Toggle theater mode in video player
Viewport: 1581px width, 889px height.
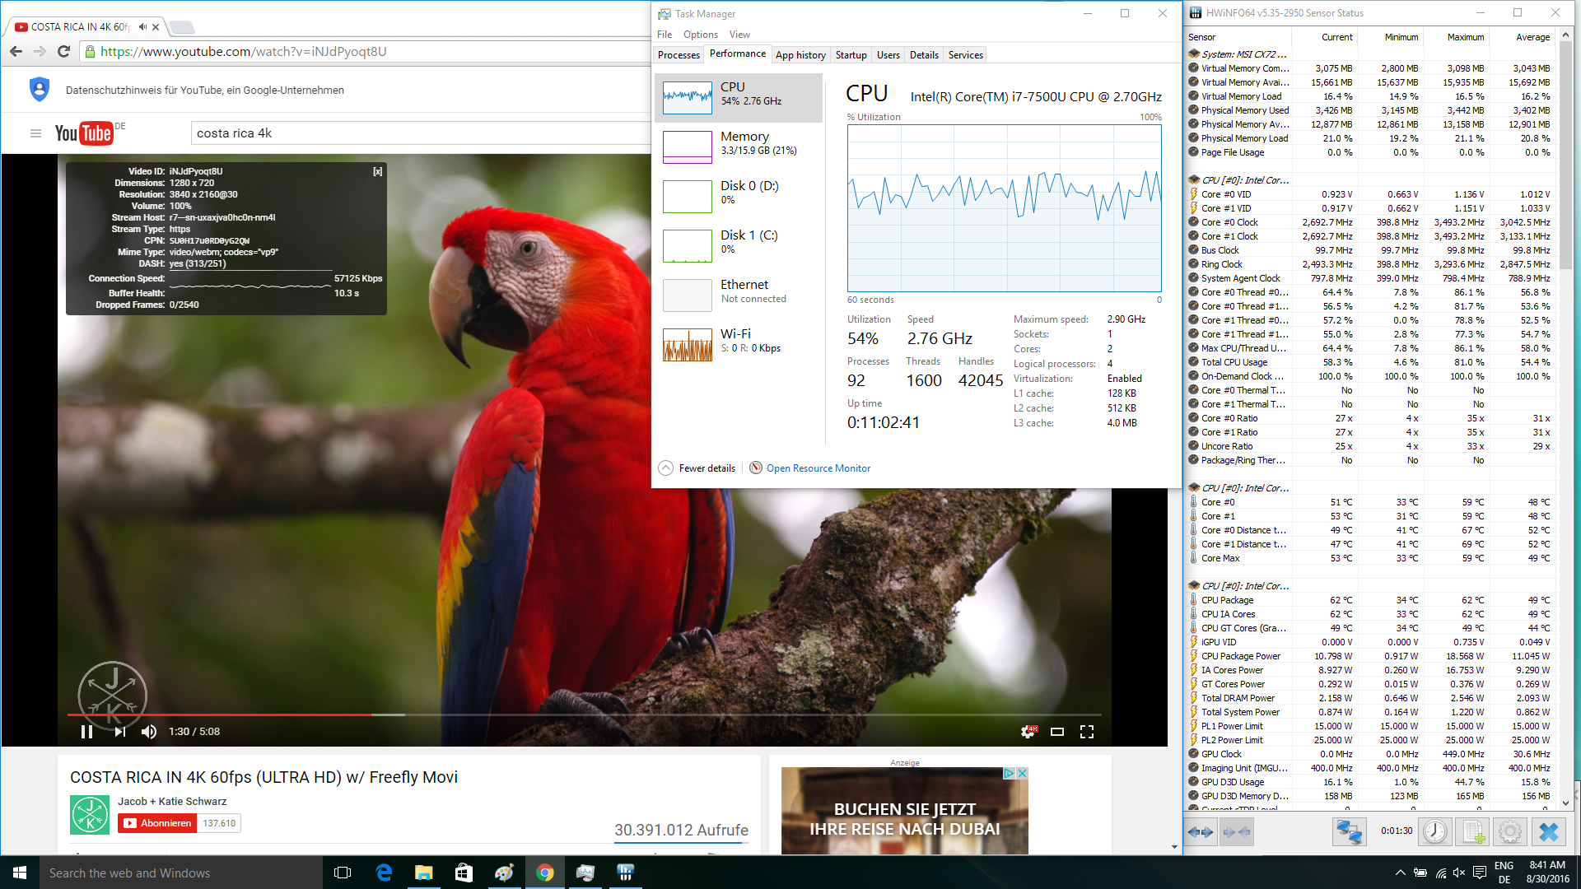1057,732
